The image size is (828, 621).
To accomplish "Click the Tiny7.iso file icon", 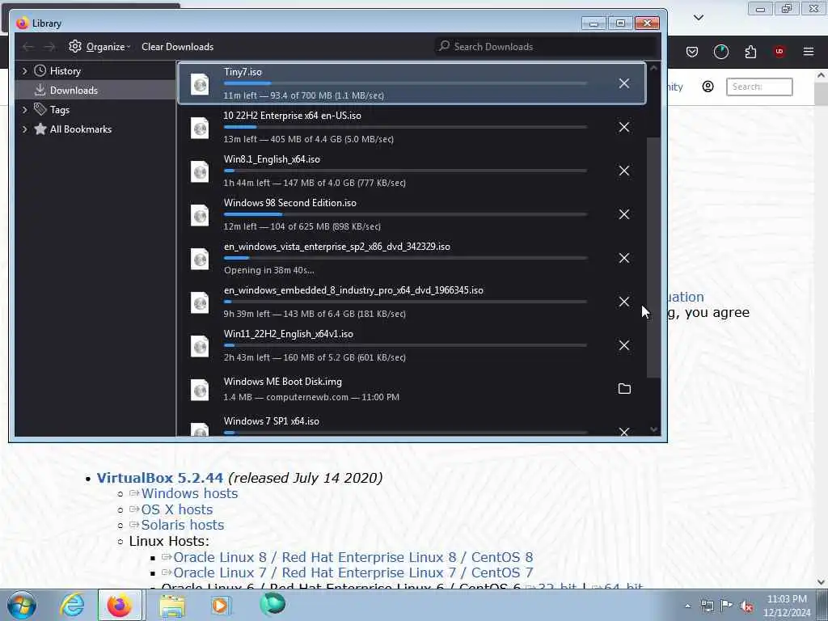I will (x=200, y=83).
